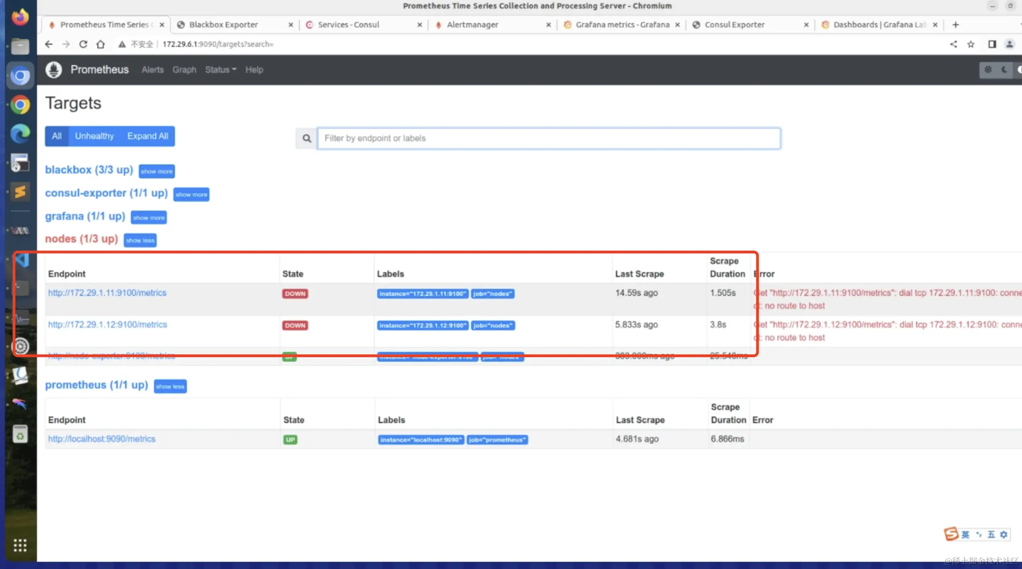
Task: Select the Unhealthy filter toggle
Action: 94,136
